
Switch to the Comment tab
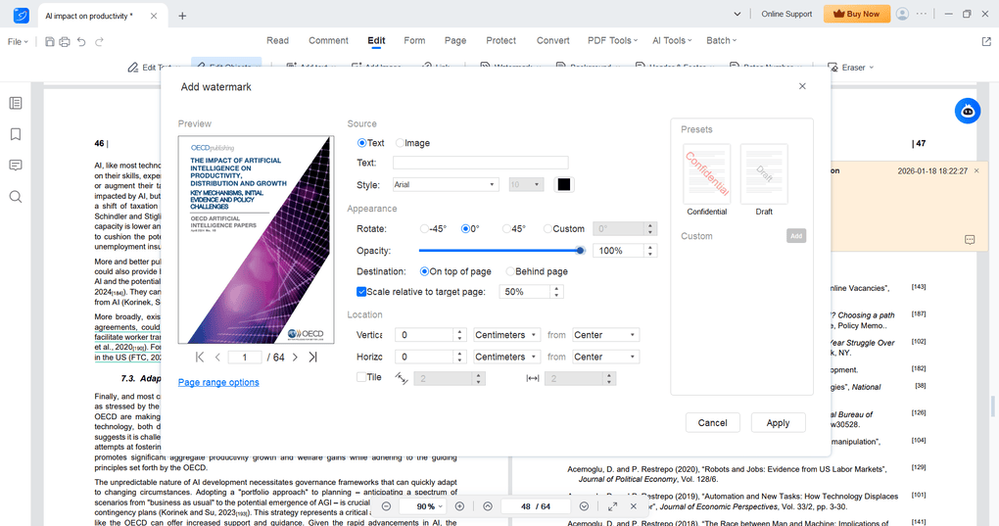point(328,40)
